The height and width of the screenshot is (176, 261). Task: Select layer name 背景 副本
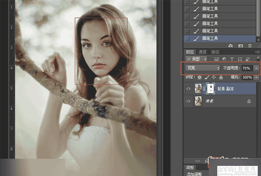(225, 89)
